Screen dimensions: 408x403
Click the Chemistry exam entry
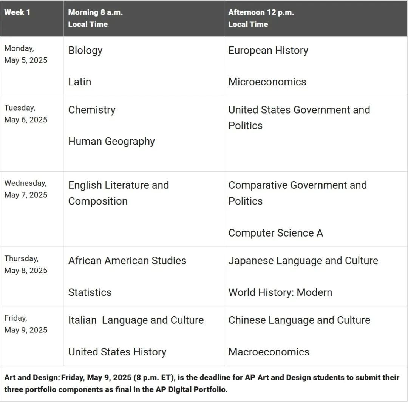tap(92, 110)
